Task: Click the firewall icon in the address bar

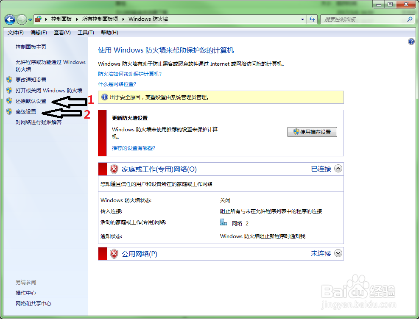Action: pyautogui.click(x=39, y=19)
